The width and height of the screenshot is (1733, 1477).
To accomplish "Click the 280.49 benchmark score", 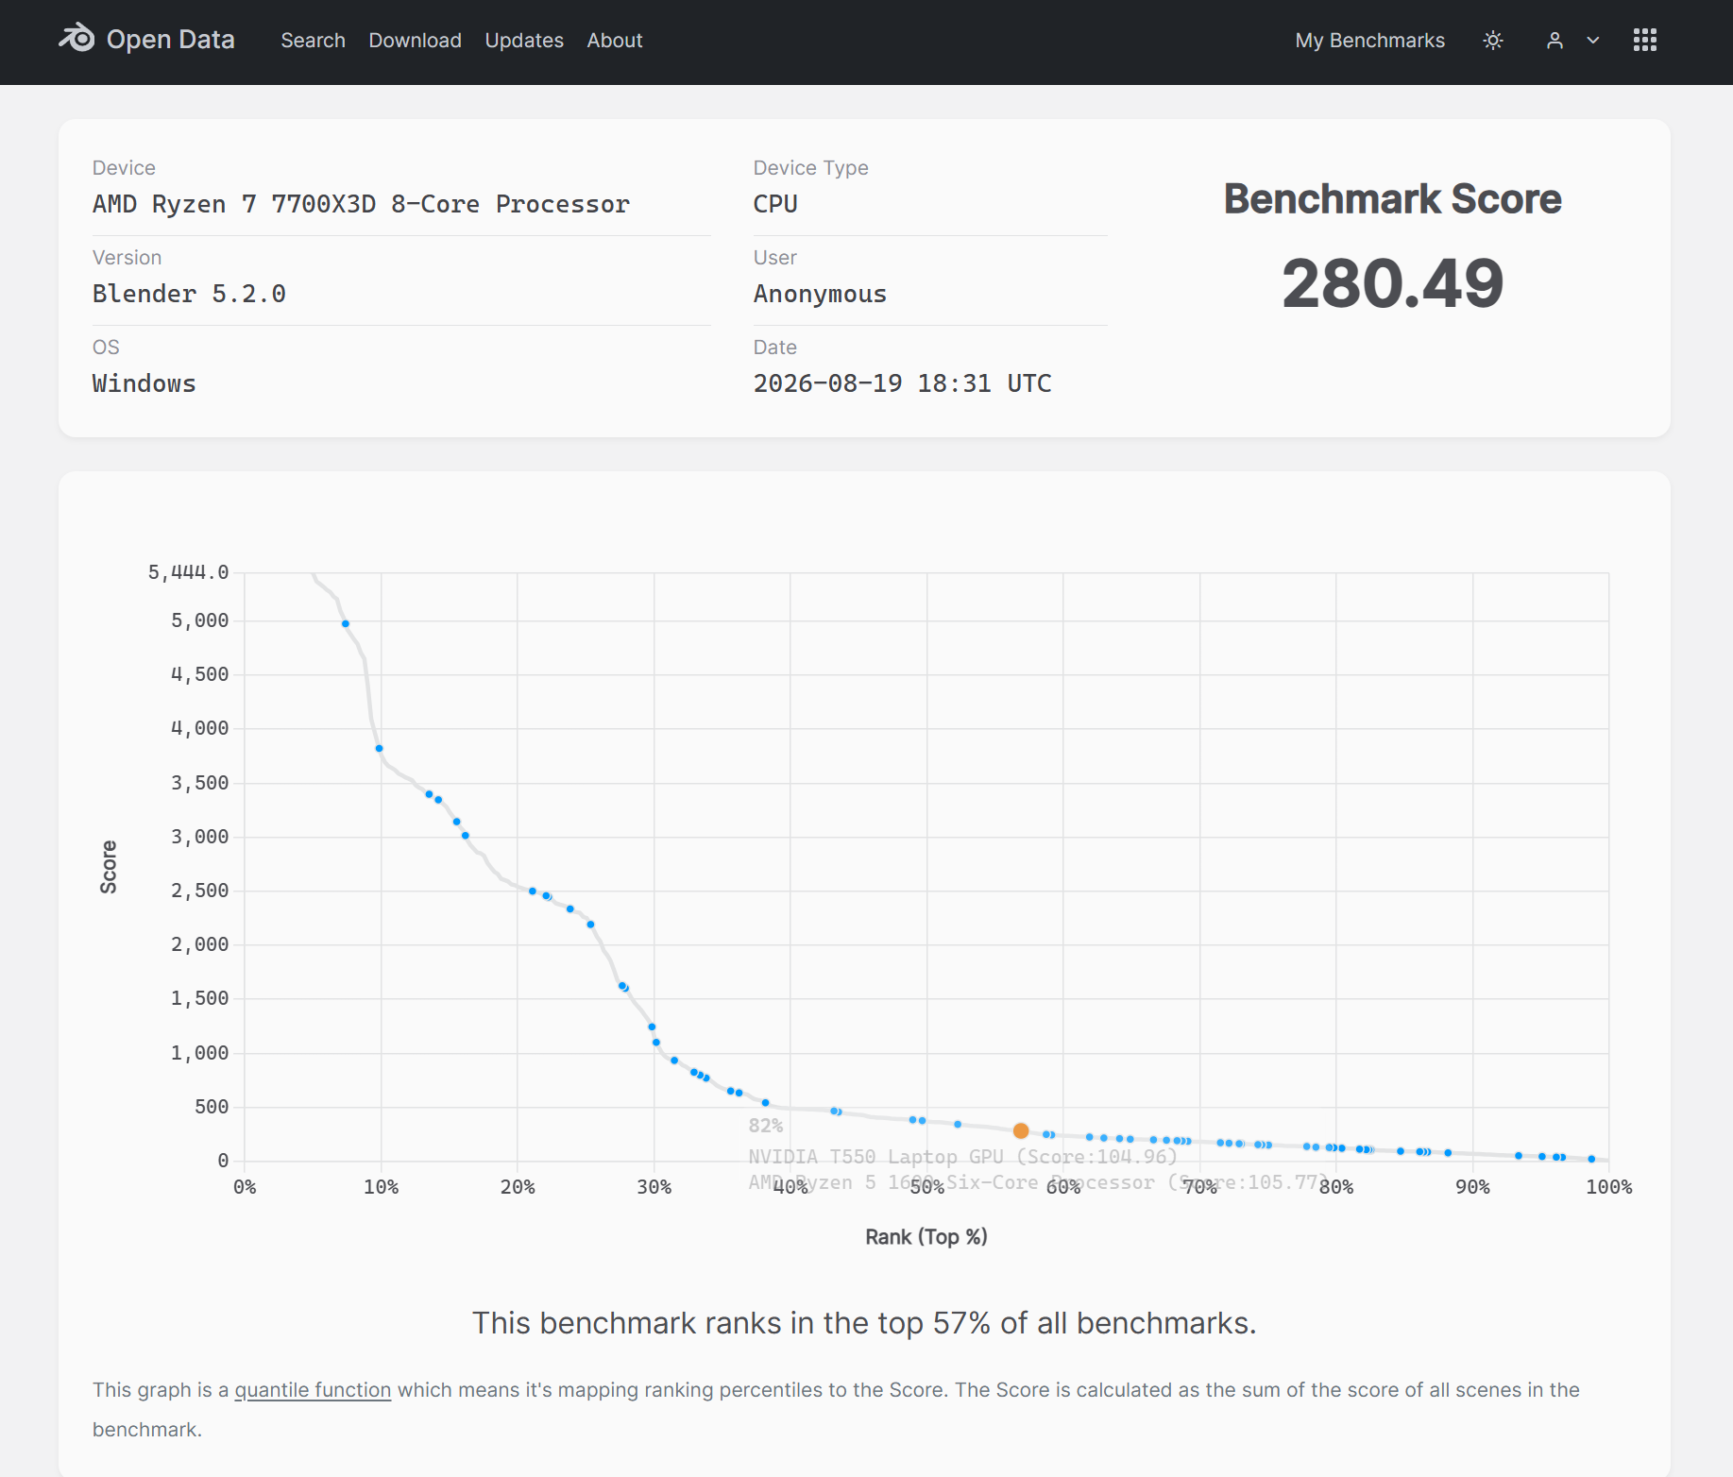I will 1393,283.
